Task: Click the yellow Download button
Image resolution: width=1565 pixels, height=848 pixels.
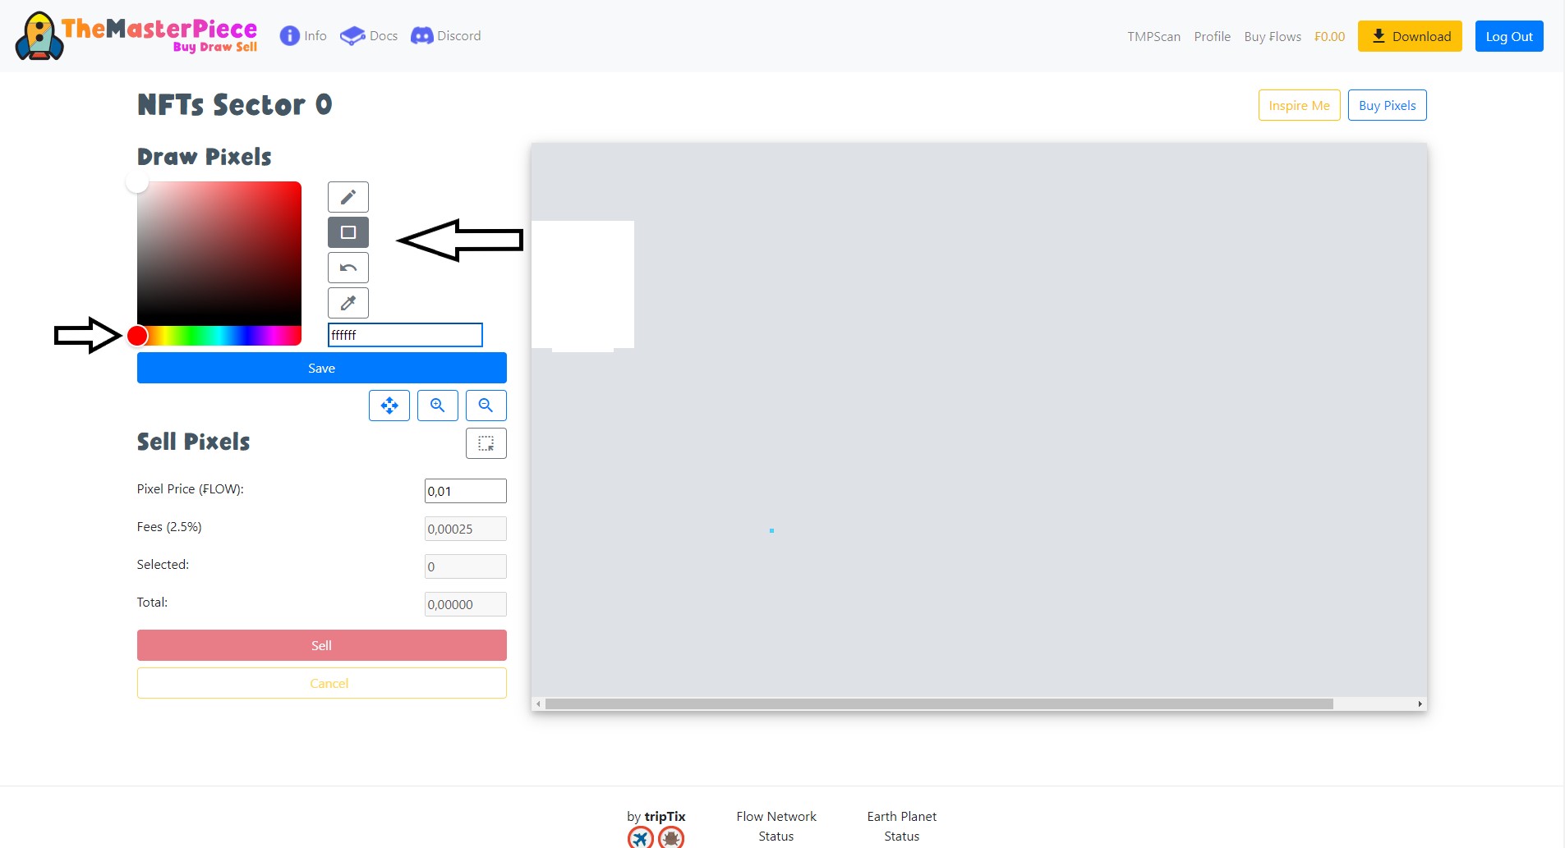Action: tap(1410, 36)
